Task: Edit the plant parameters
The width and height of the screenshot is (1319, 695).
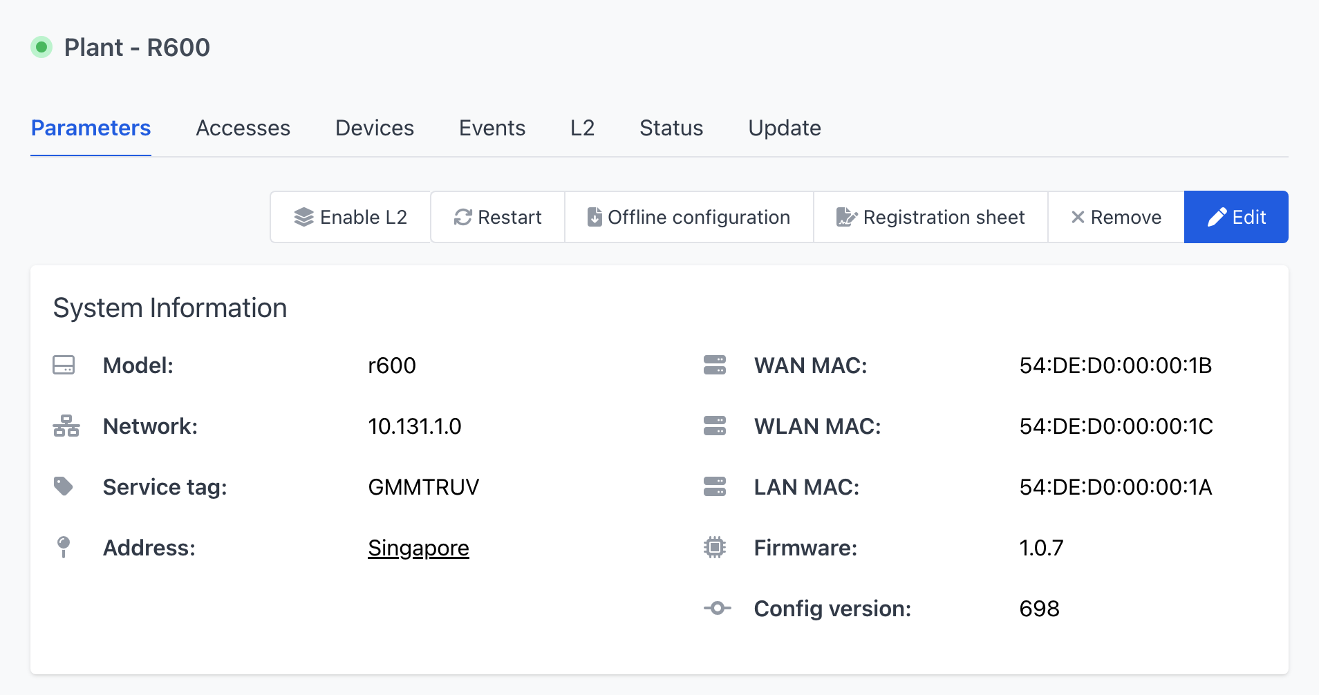Action: 1236,217
